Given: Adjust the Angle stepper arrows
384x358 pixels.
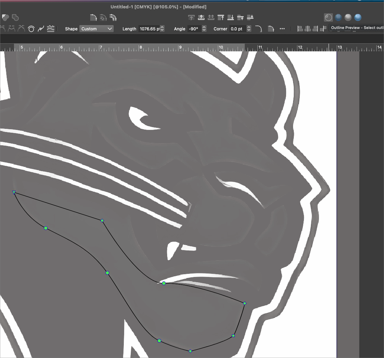Looking at the screenshot, I should pyautogui.click(x=204, y=29).
